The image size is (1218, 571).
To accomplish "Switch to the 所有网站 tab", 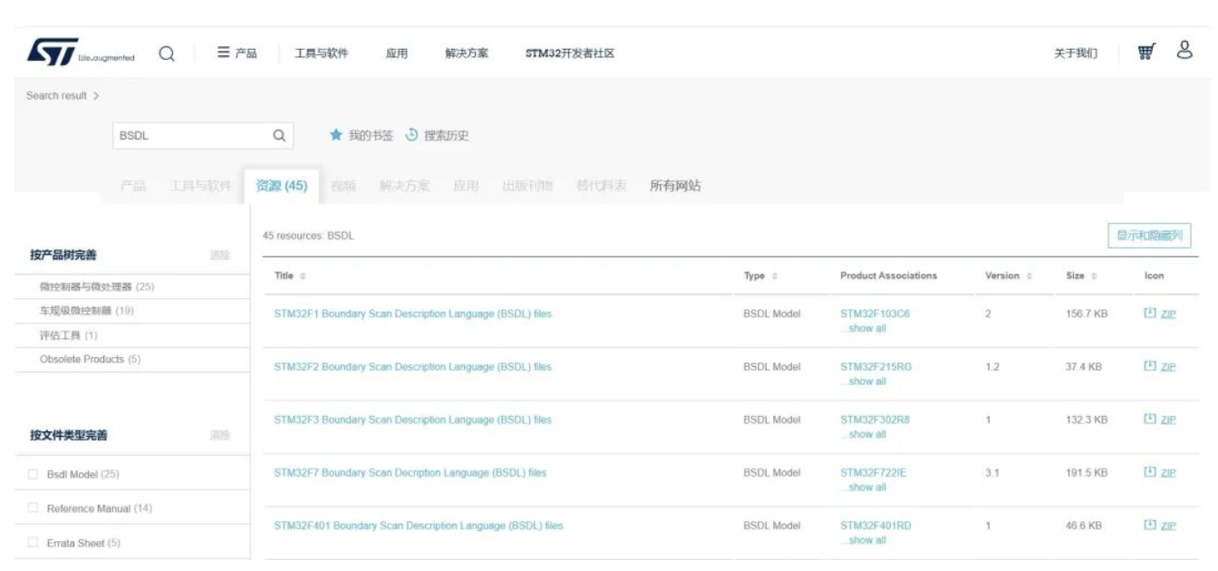I will point(675,186).
